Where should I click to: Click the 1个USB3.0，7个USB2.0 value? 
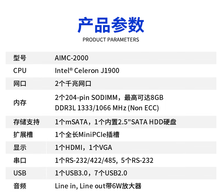click(91, 173)
